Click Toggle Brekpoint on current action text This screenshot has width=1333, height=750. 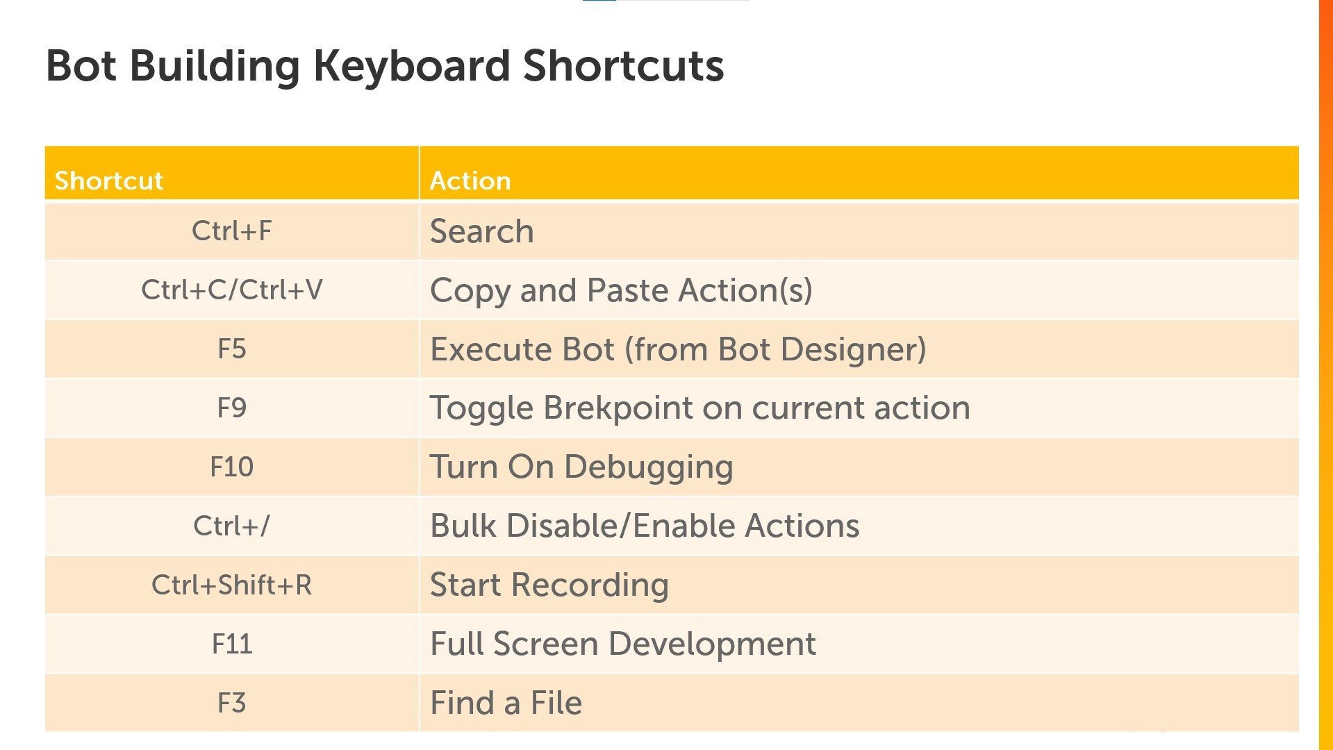(700, 408)
